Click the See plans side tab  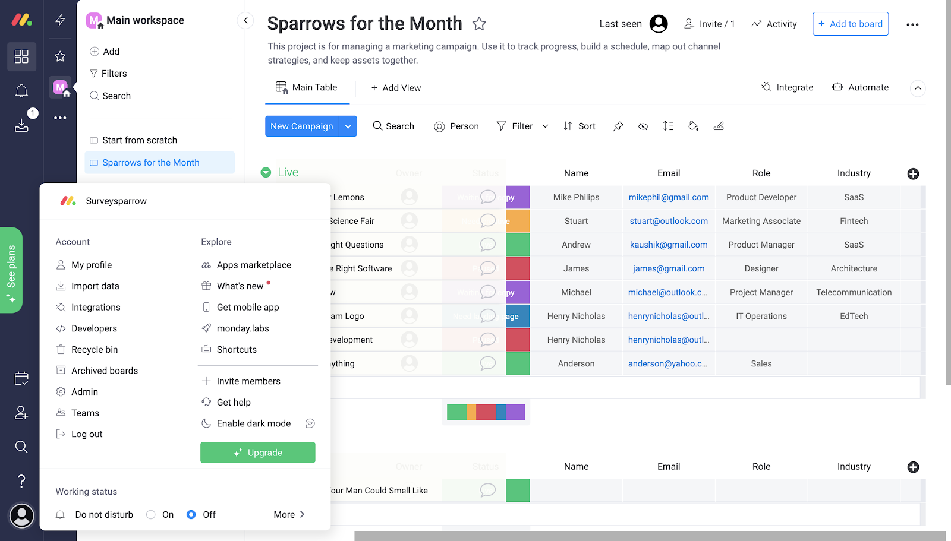11,270
